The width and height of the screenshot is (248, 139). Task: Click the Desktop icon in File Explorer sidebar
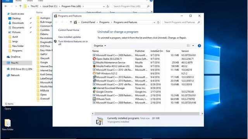pyautogui.click(x=10, y=19)
